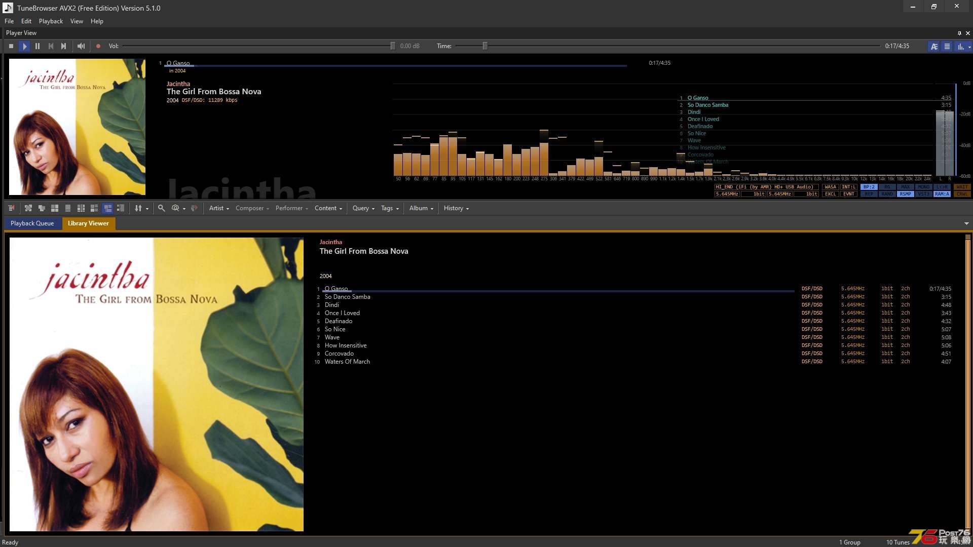Viewport: 973px width, 547px height.
Task: Toggle the lyrics/text display icon in player
Action: click(934, 46)
